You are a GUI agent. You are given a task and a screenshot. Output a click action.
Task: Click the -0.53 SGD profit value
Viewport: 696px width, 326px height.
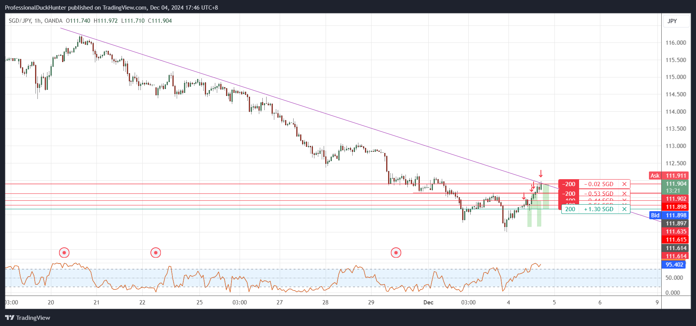pyautogui.click(x=599, y=194)
